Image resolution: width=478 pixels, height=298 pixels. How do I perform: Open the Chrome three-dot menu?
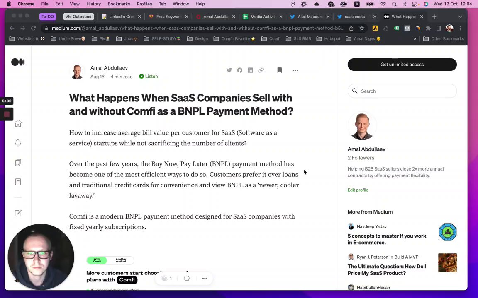tap(460, 28)
